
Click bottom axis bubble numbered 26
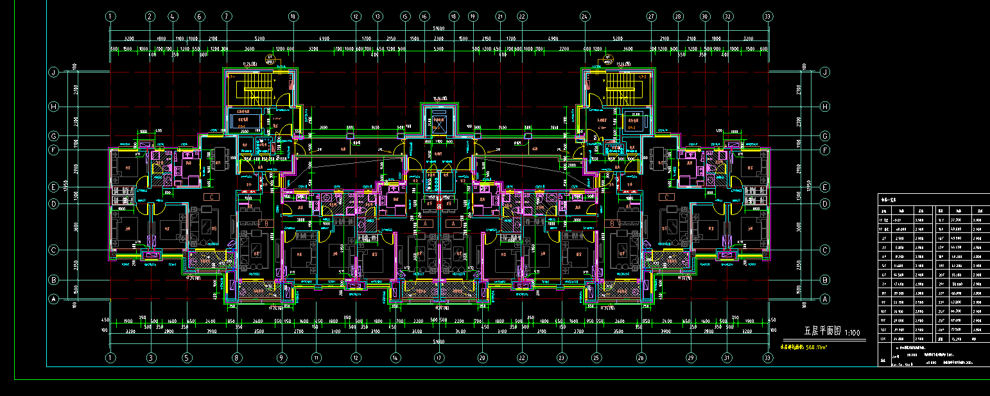641,357
